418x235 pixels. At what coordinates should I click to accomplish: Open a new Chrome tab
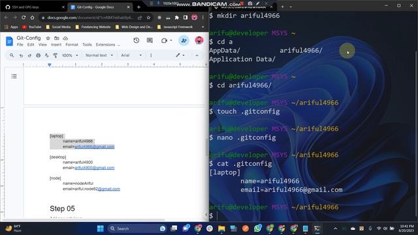pos(138,7)
